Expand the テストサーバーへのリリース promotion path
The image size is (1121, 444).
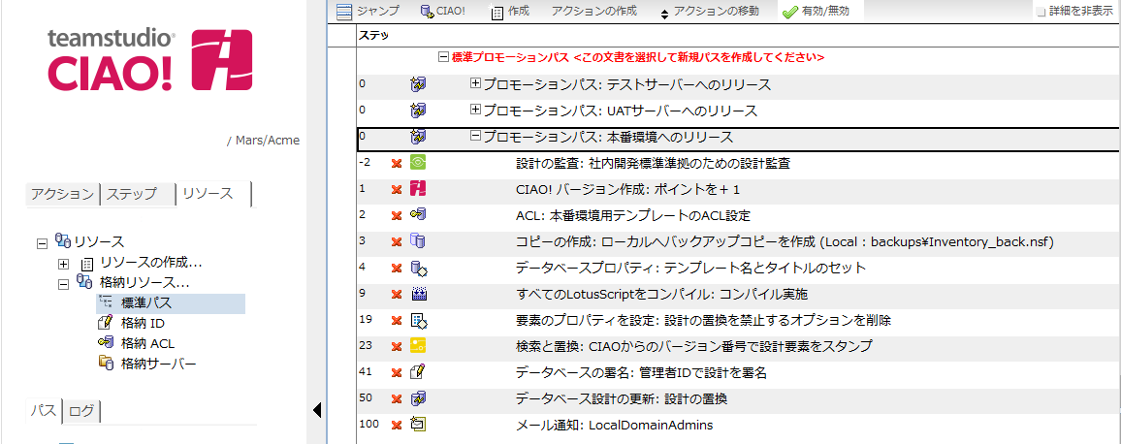tap(475, 84)
